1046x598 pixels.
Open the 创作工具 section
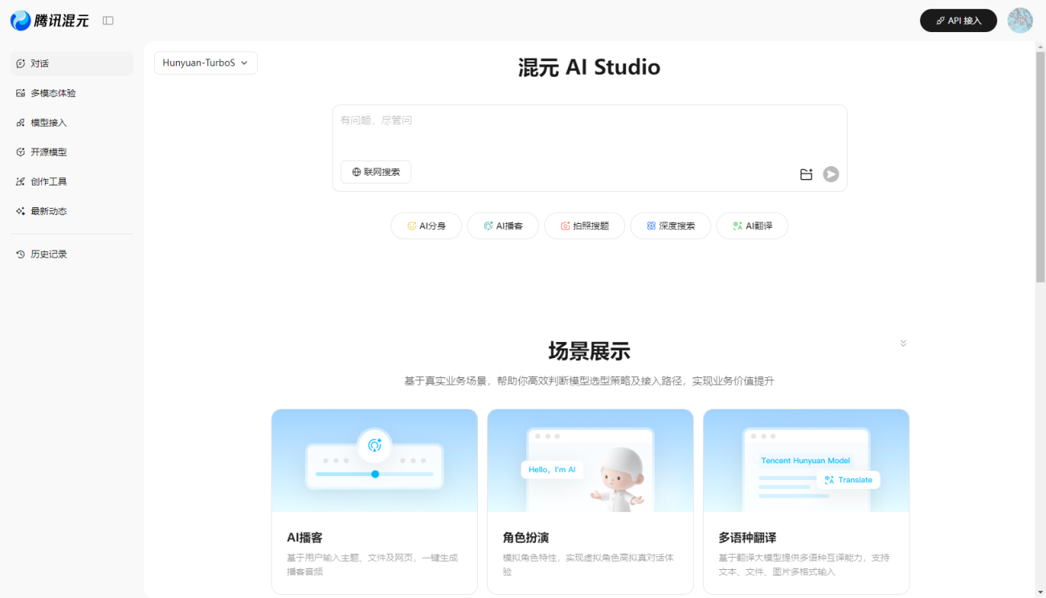45,181
